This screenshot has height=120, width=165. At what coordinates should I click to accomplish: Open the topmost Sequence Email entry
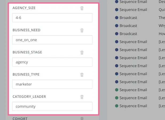click(133, 2)
